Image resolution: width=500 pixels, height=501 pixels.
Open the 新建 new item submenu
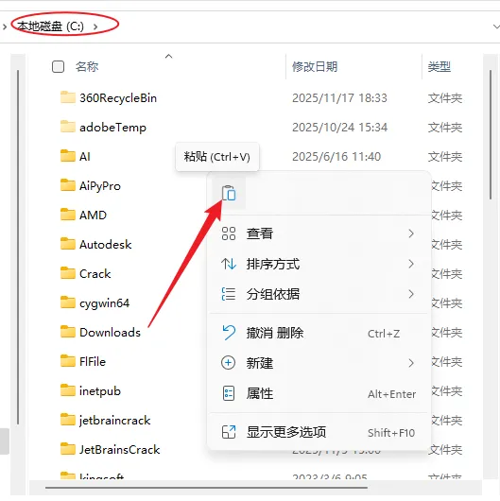(319, 363)
